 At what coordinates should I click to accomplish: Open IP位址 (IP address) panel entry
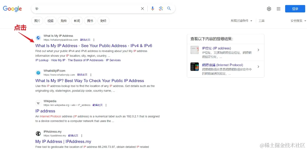[216, 48]
